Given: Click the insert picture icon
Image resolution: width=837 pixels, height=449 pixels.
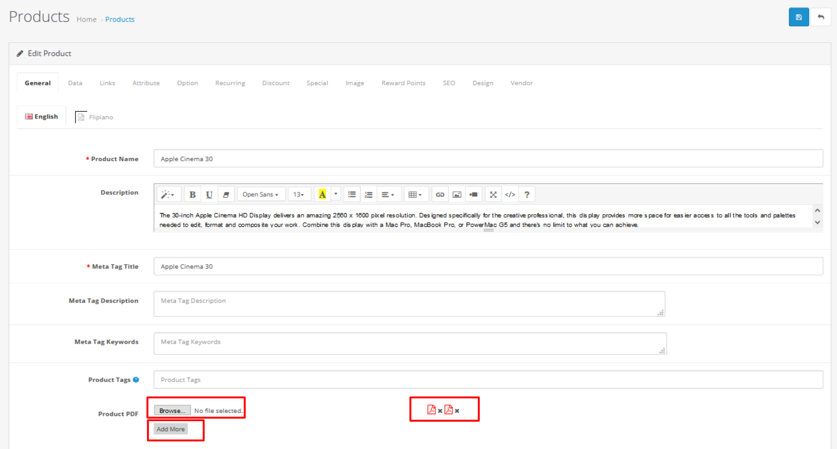Looking at the screenshot, I should pyautogui.click(x=456, y=194).
